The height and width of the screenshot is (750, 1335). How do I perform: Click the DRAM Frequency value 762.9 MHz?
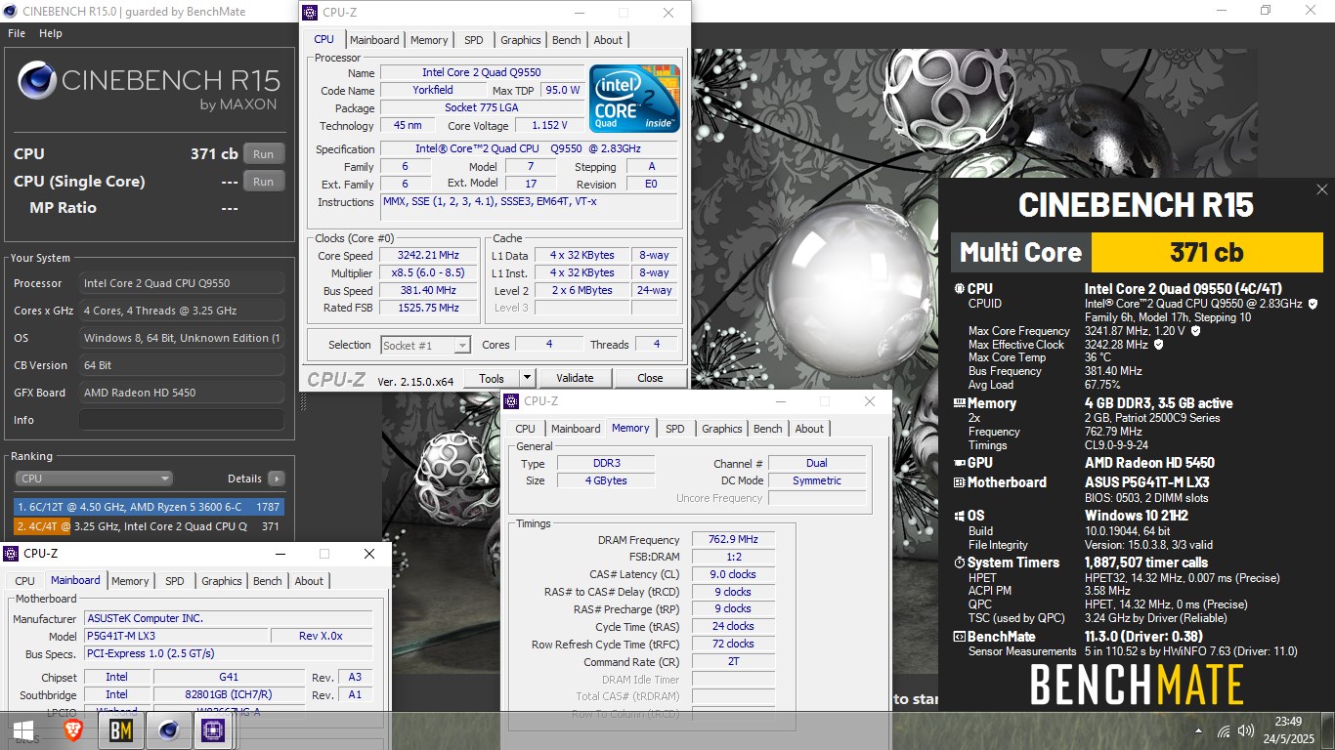733,539
